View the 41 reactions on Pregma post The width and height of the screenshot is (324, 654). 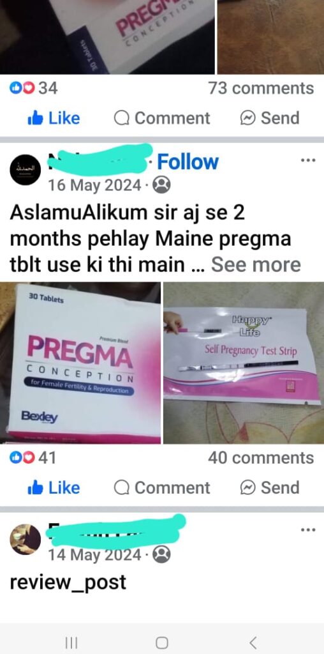[33, 457]
